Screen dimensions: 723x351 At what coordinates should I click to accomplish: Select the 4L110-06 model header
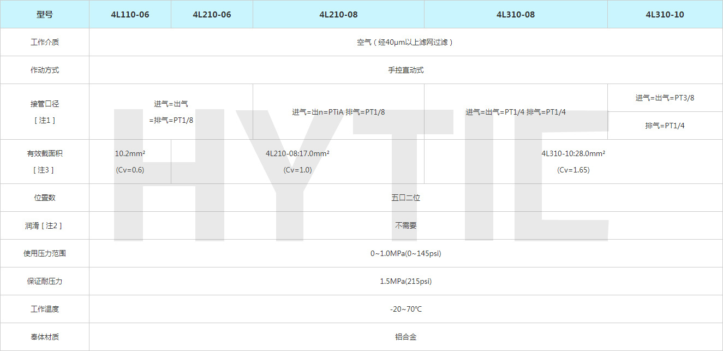click(130, 14)
